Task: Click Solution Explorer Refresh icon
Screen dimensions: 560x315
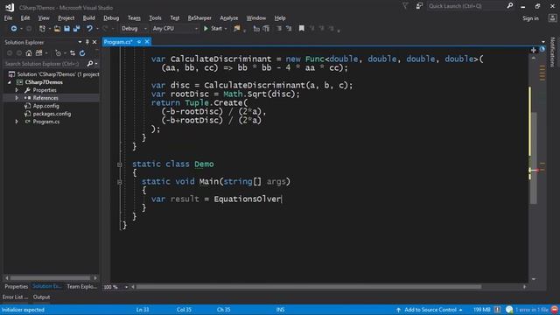Action: tap(82, 53)
